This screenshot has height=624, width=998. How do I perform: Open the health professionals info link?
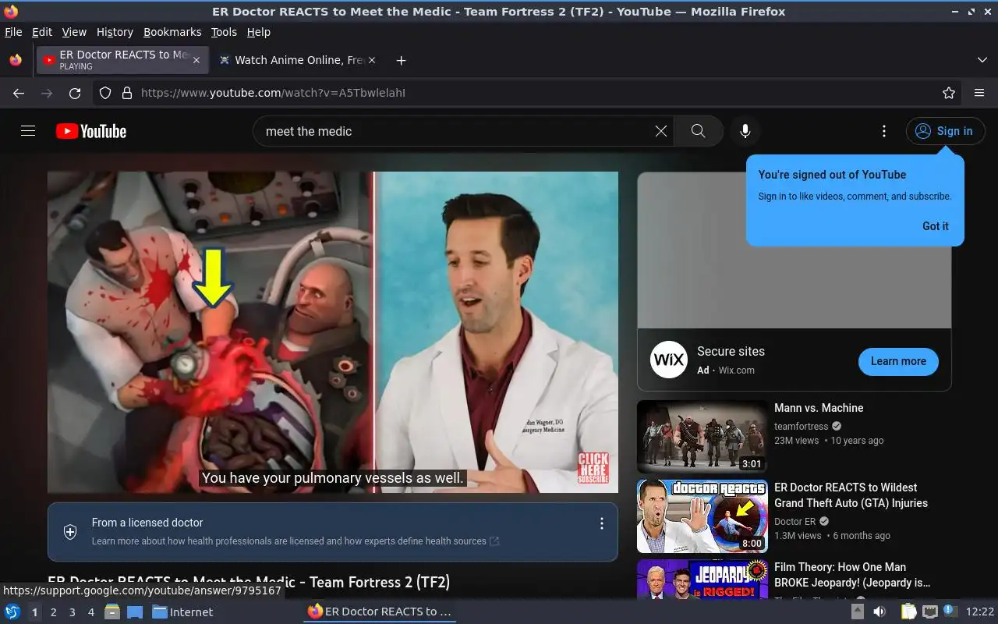click(296, 541)
